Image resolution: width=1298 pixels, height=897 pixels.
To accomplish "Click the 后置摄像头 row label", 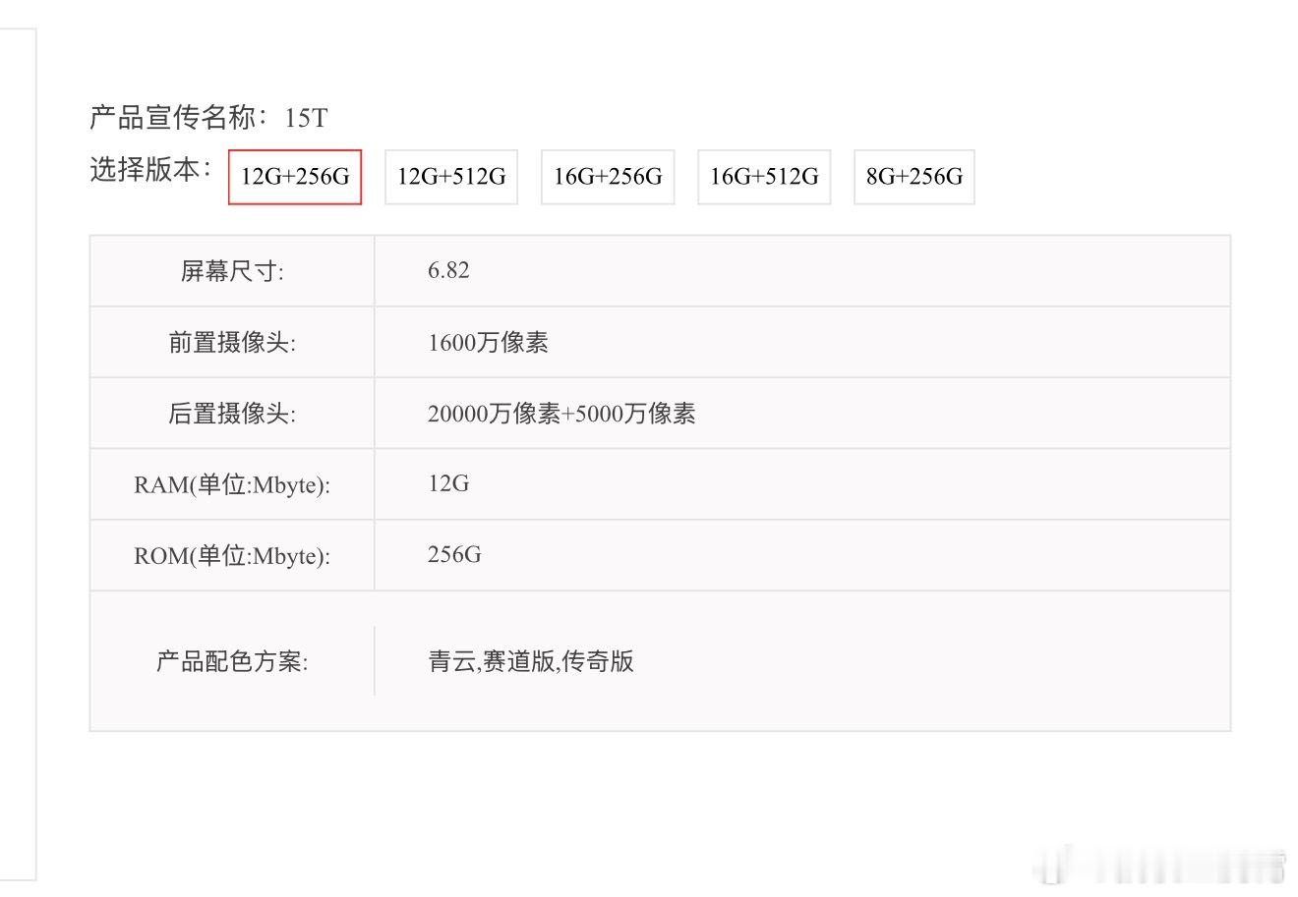I will click(232, 414).
